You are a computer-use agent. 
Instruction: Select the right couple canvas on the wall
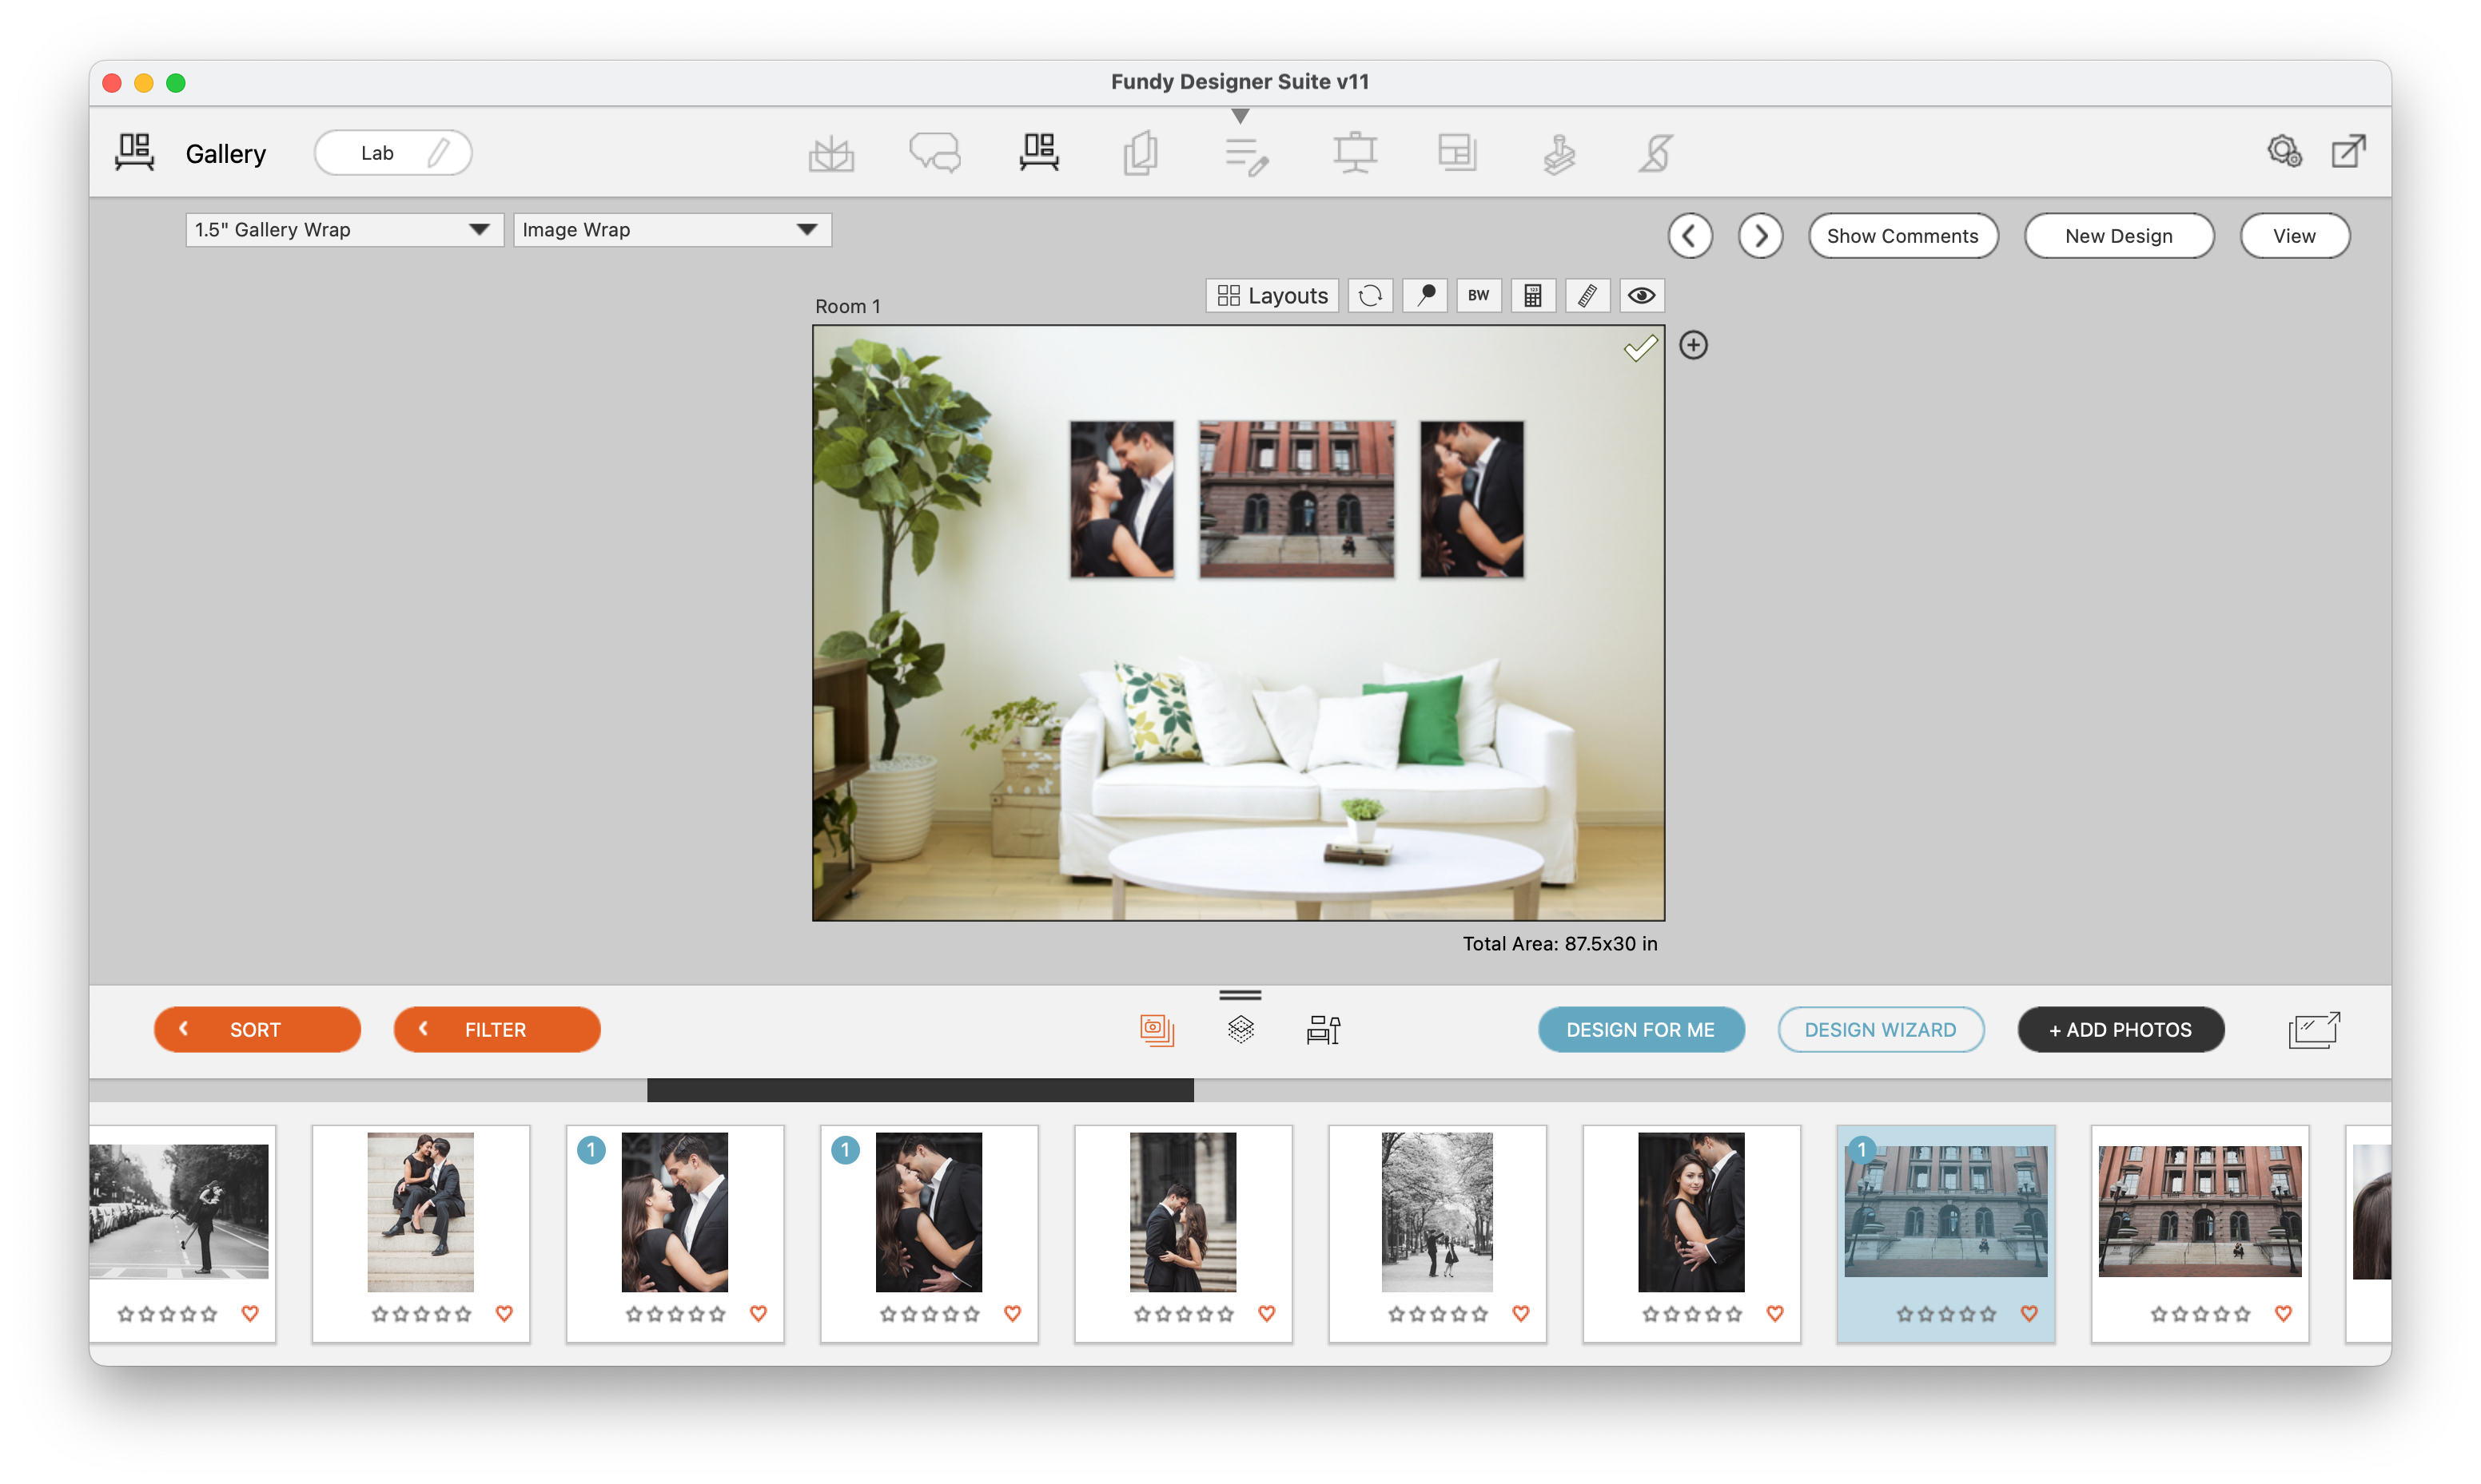pyautogui.click(x=1471, y=498)
